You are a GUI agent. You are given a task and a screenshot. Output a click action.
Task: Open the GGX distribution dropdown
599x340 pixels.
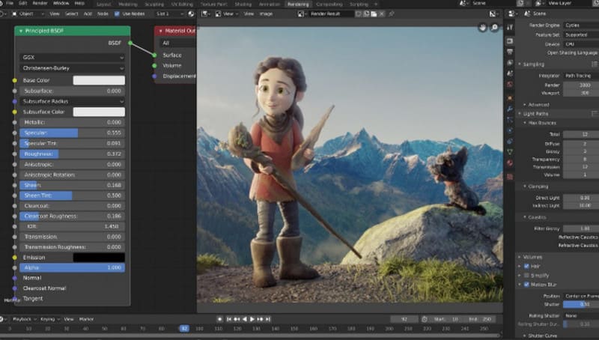[72, 58]
